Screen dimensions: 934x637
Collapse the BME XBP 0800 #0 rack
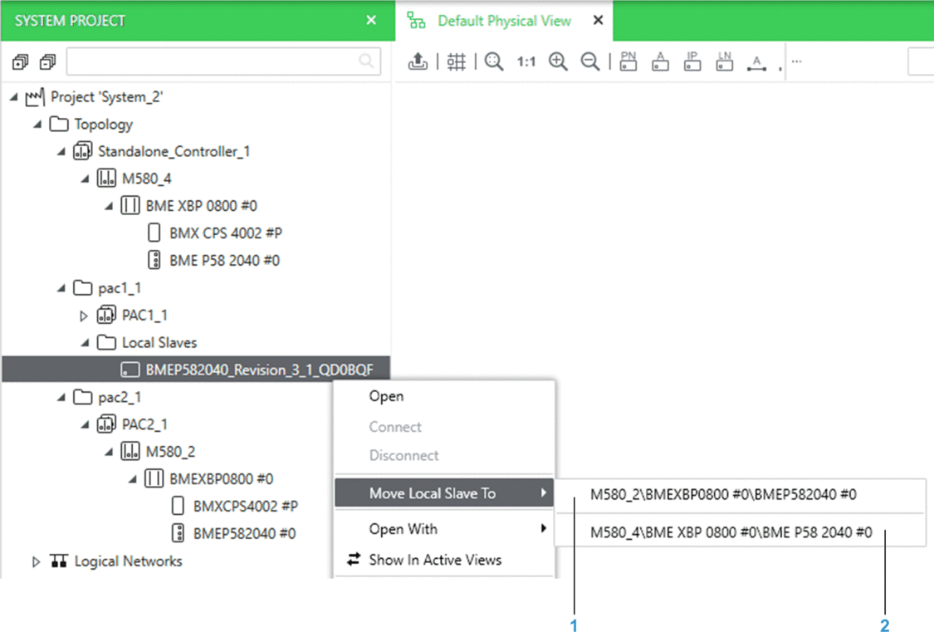[x=109, y=206]
